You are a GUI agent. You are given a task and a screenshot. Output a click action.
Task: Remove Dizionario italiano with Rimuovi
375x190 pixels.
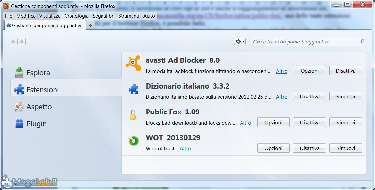[x=346, y=96]
